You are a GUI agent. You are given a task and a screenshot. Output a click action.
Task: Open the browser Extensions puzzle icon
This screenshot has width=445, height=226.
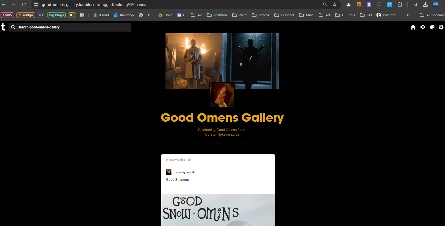[400, 5]
